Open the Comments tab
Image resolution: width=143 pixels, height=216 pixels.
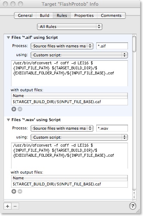point(111,15)
